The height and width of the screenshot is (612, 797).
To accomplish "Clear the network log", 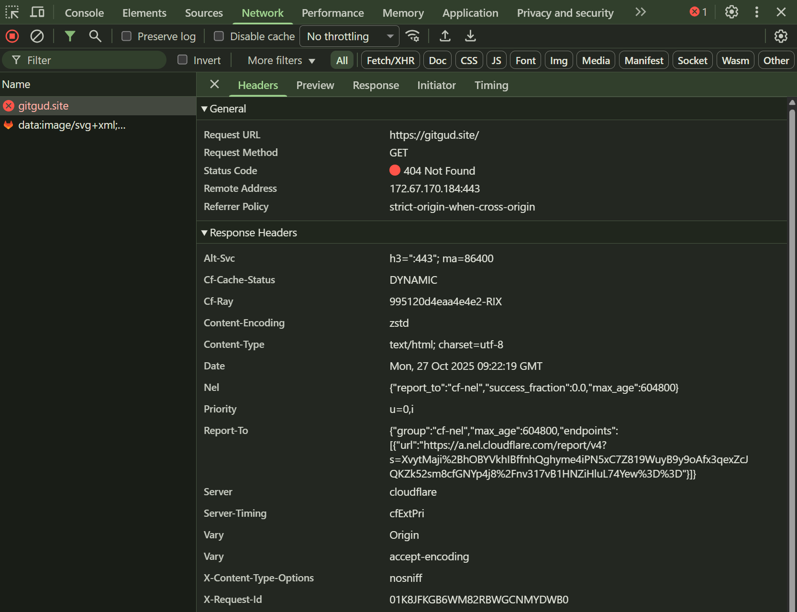I will coord(37,36).
